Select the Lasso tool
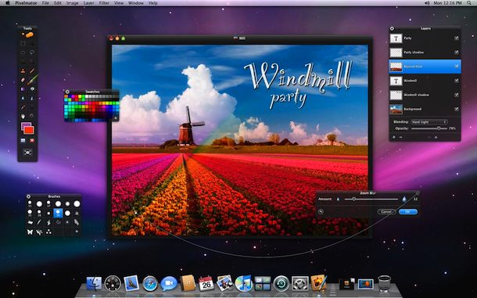Screen dimensions: 477x298 point(32,52)
